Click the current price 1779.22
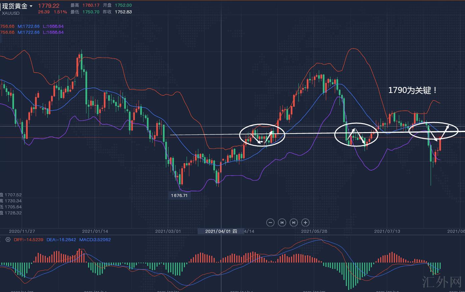This screenshot has height=292, width=465. click(x=49, y=6)
